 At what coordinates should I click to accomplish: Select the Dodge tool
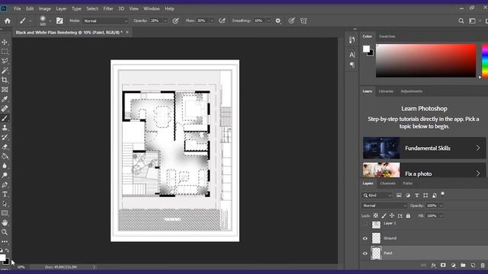coord(5,176)
